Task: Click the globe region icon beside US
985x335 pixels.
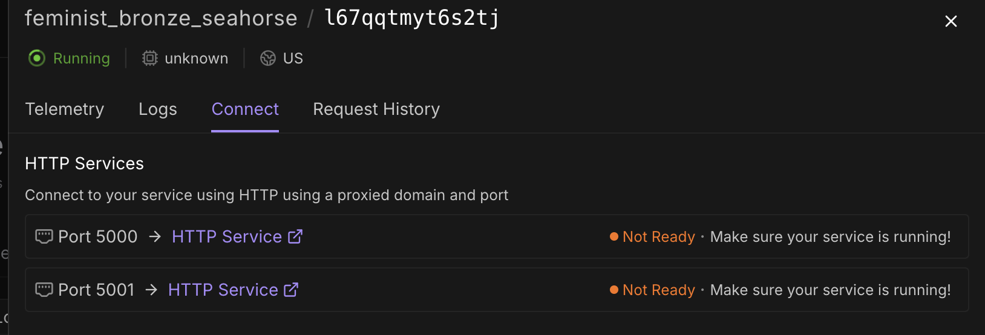Action: (268, 58)
